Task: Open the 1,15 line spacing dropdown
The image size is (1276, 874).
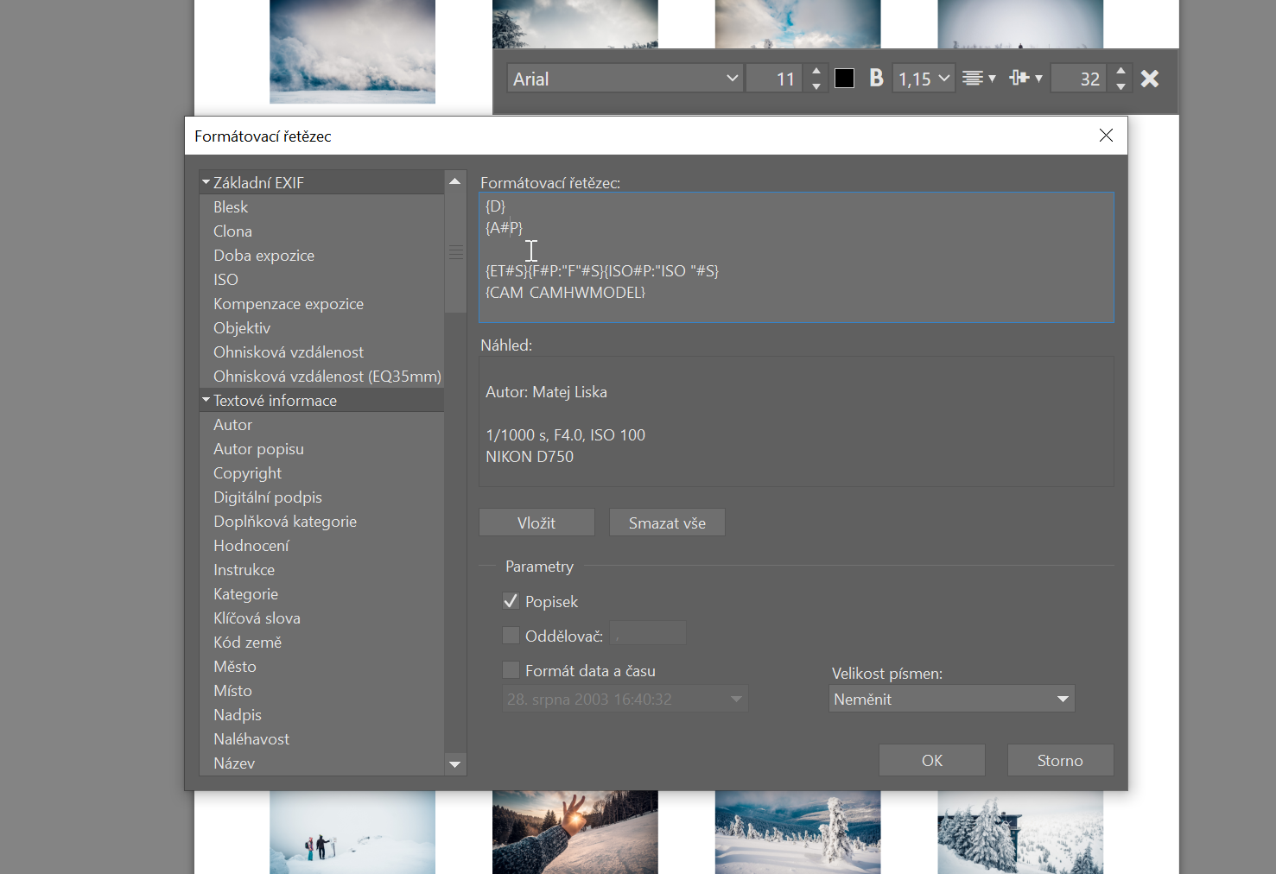Action: (924, 79)
